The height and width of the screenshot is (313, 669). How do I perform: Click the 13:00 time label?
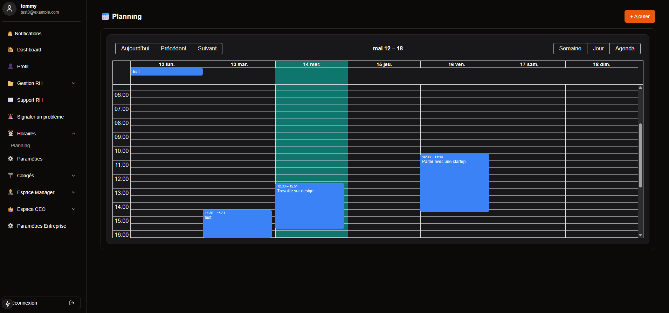pos(122,193)
